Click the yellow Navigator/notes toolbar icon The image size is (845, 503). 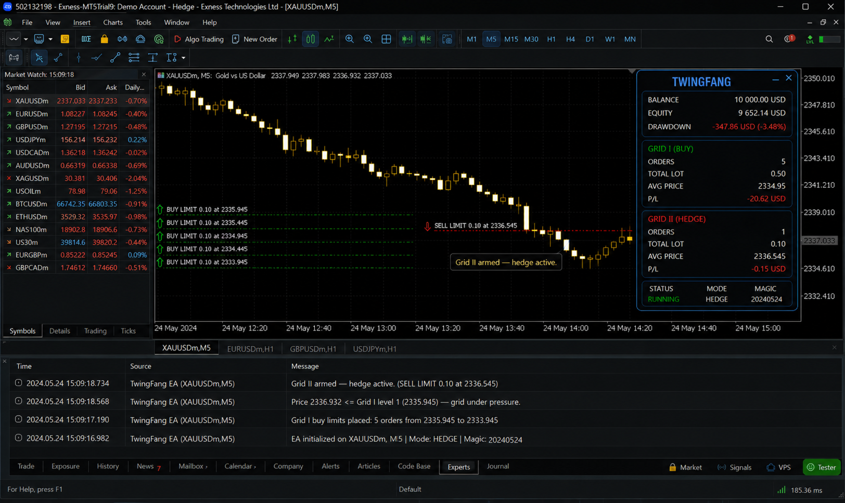pos(65,39)
